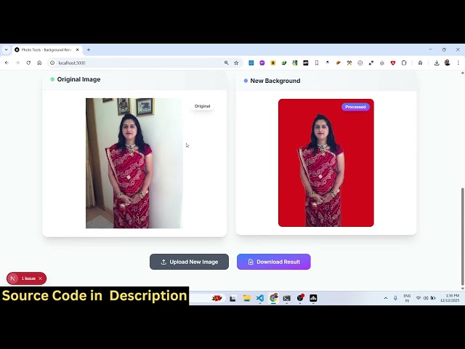Bookmark this page with the star icon
This screenshot has height=349, width=465.
coord(236,63)
